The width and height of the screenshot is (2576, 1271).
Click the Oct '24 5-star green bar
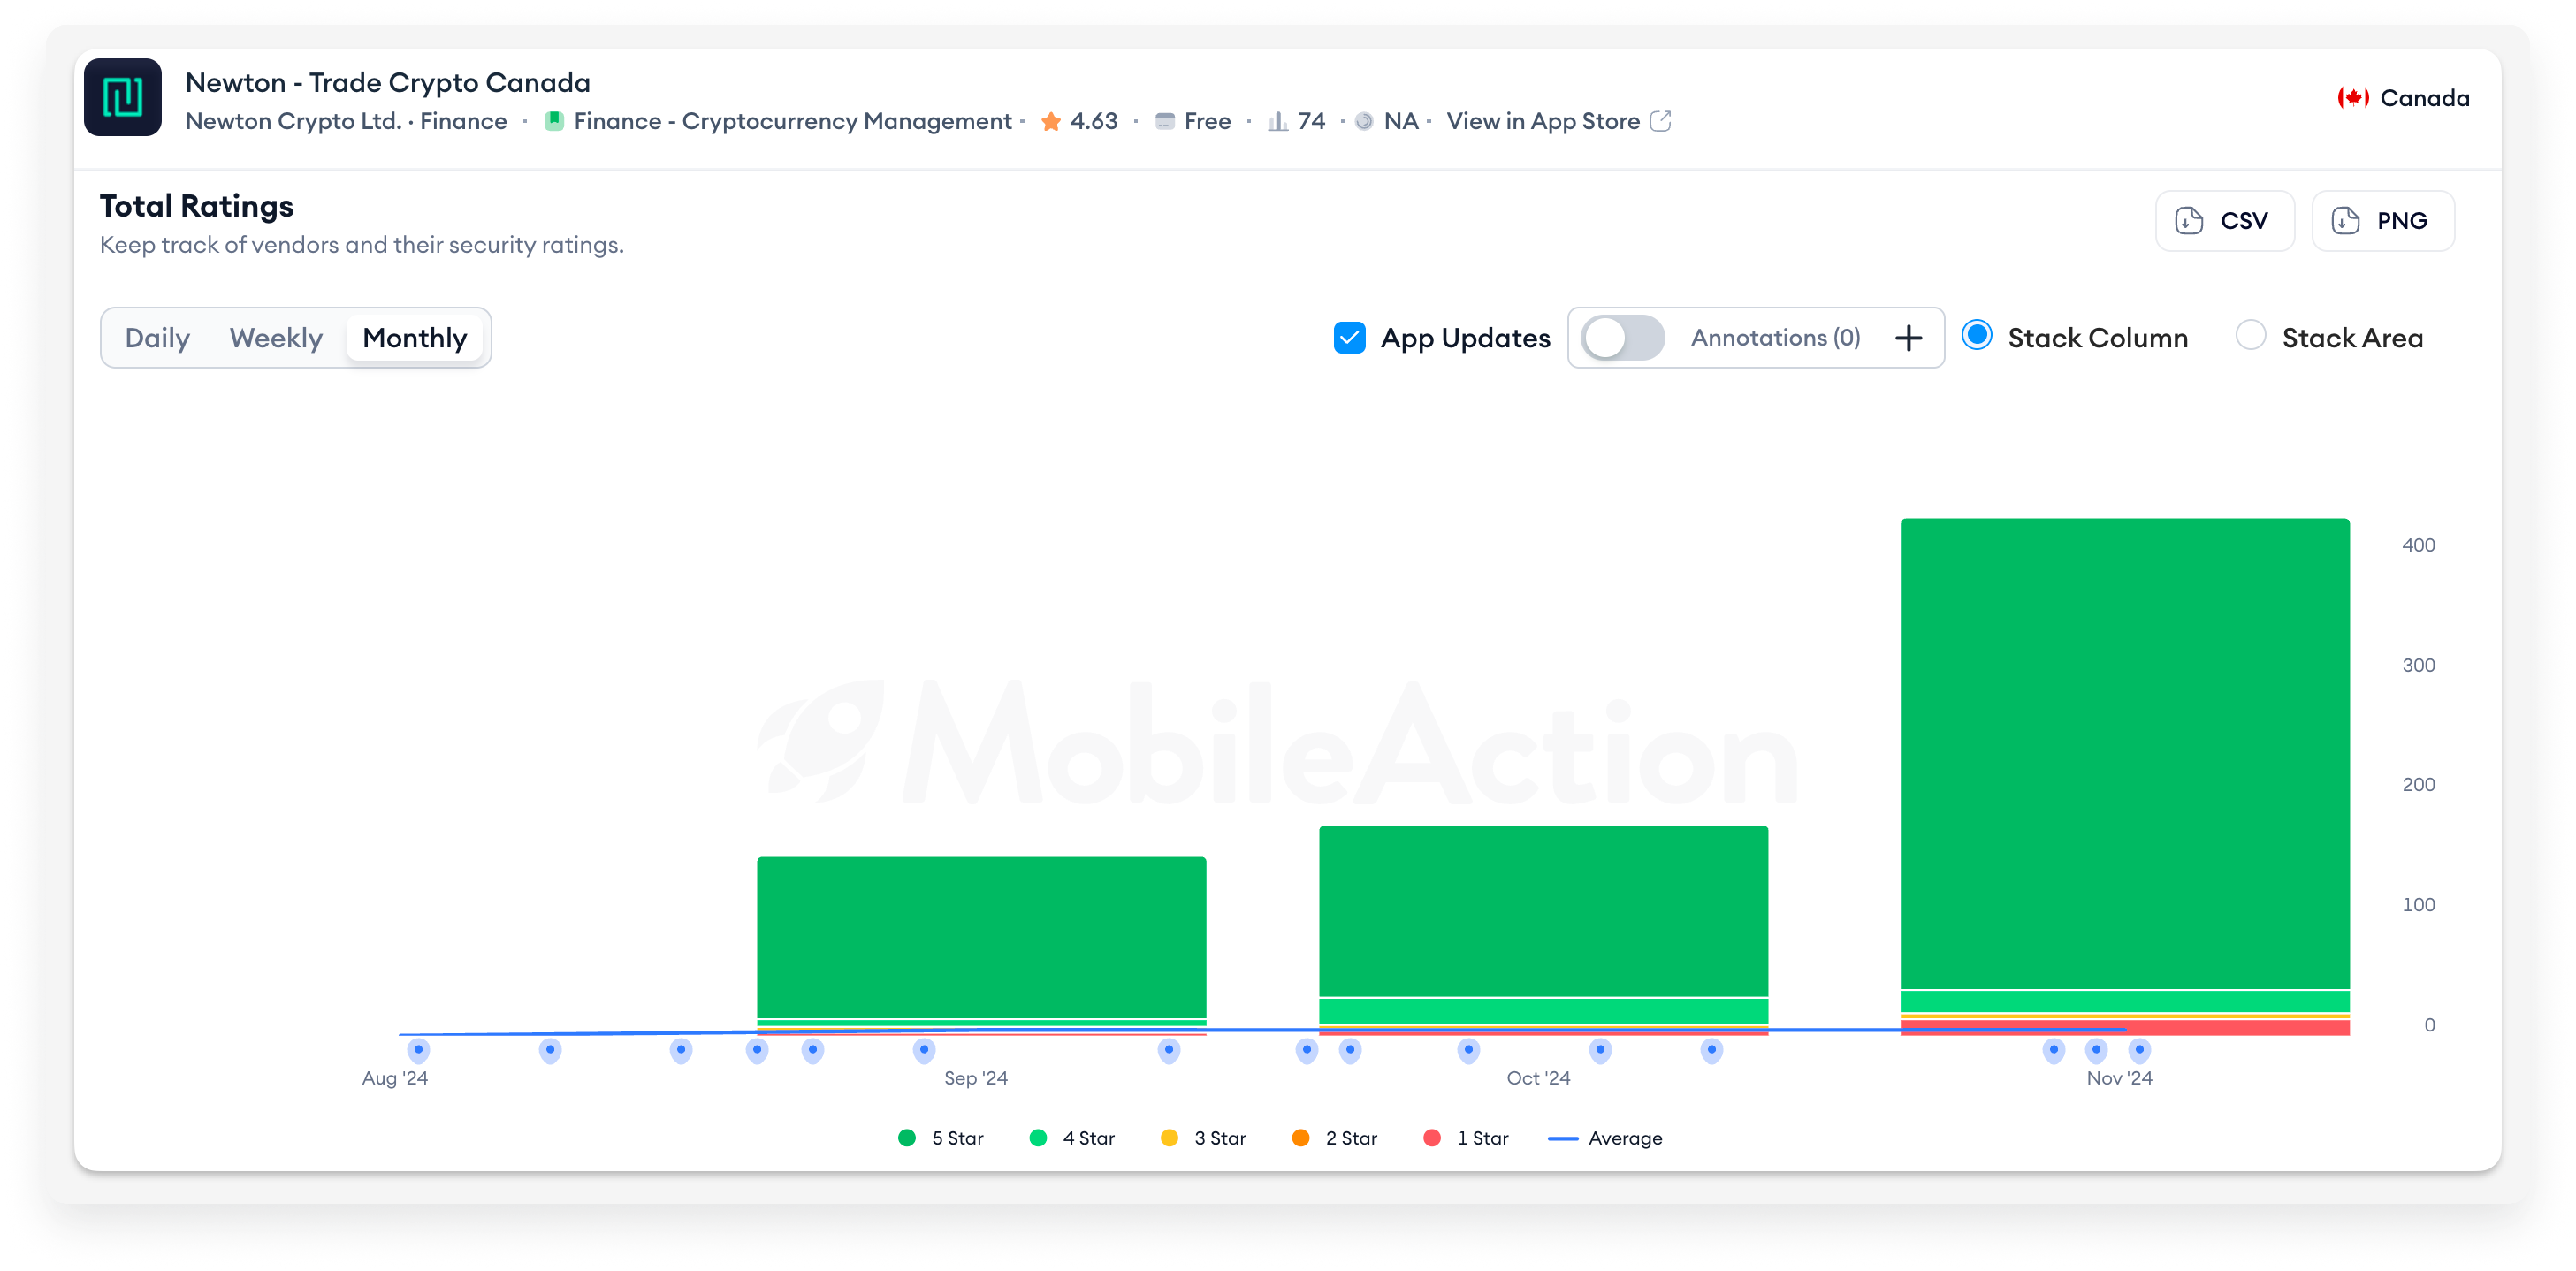pyautogui.click(x=1543, y=911)
